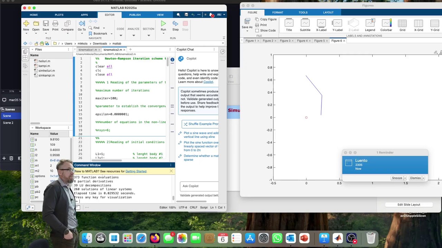442x248 pixels.
Task: Click the Step icon in the RUN section
Action: click(x=175, y=23)
